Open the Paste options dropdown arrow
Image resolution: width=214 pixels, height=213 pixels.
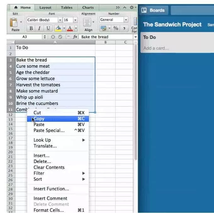click(x=21, y=22)
